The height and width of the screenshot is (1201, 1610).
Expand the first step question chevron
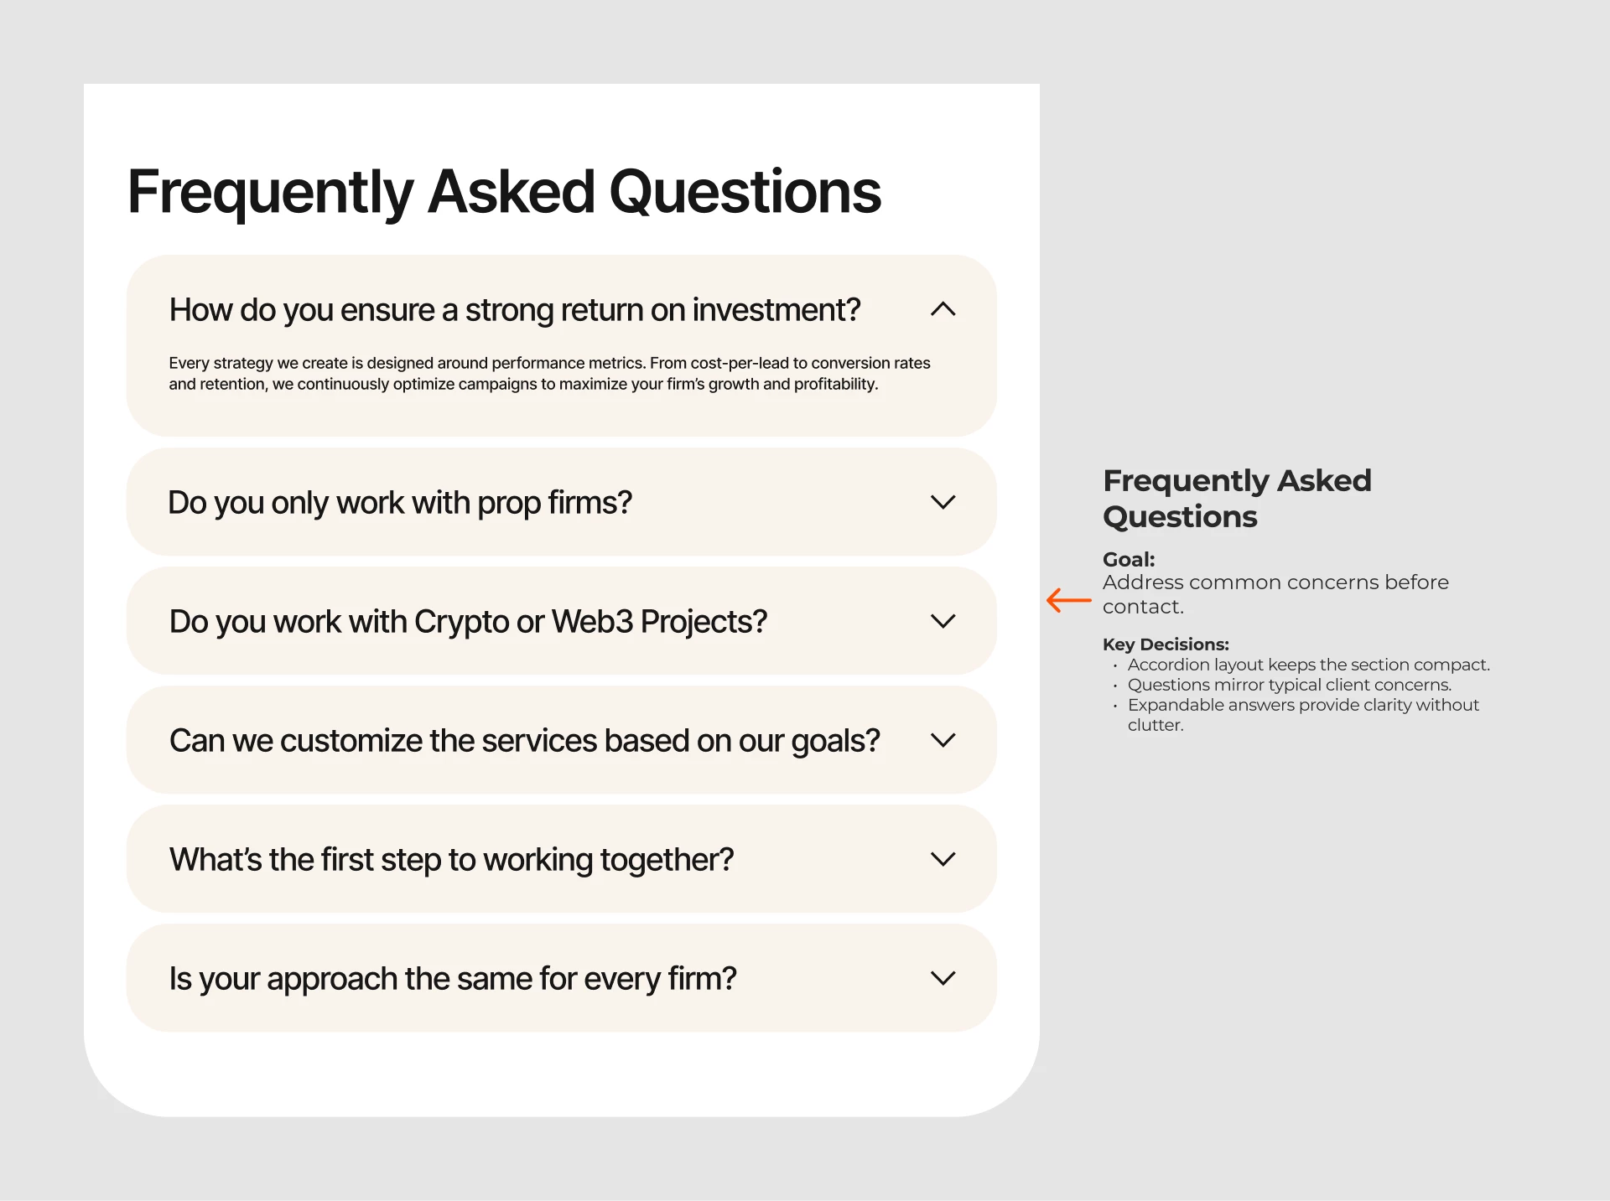[943, 859]
